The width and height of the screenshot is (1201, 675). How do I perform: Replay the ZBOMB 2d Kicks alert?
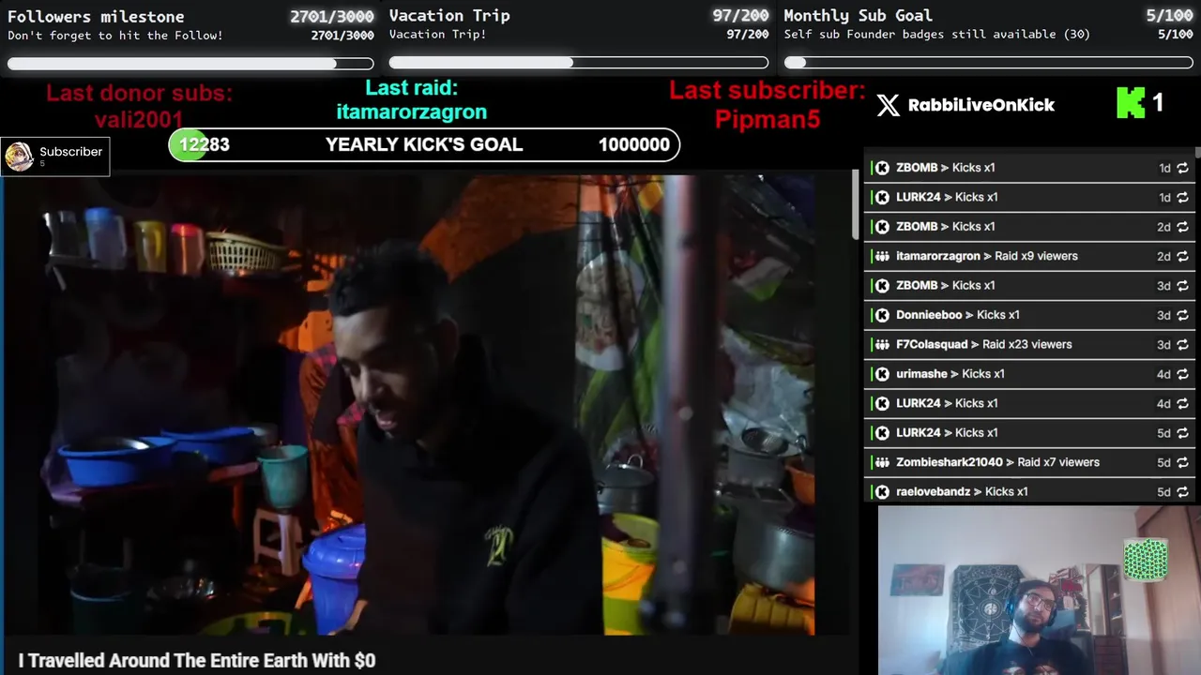pyautogui.click(x=1182, y=227)
